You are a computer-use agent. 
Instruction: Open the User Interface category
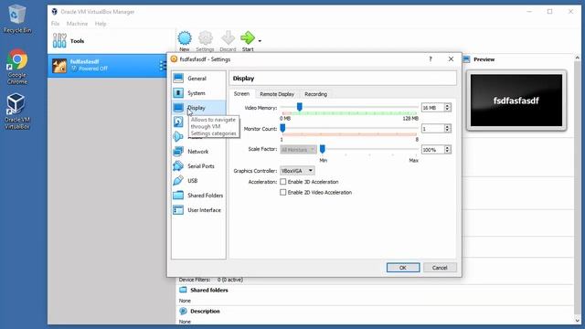click(x=198, y=210)
